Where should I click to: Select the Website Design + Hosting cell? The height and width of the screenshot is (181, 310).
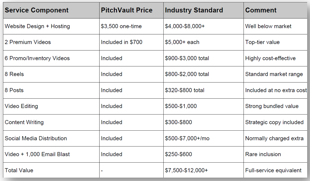(51, 26)
